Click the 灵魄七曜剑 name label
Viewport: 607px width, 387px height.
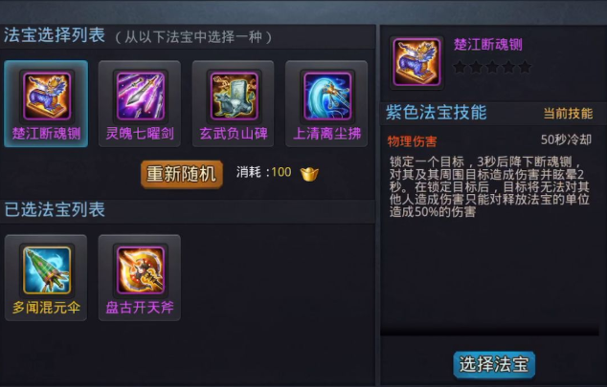coord(140,134)
